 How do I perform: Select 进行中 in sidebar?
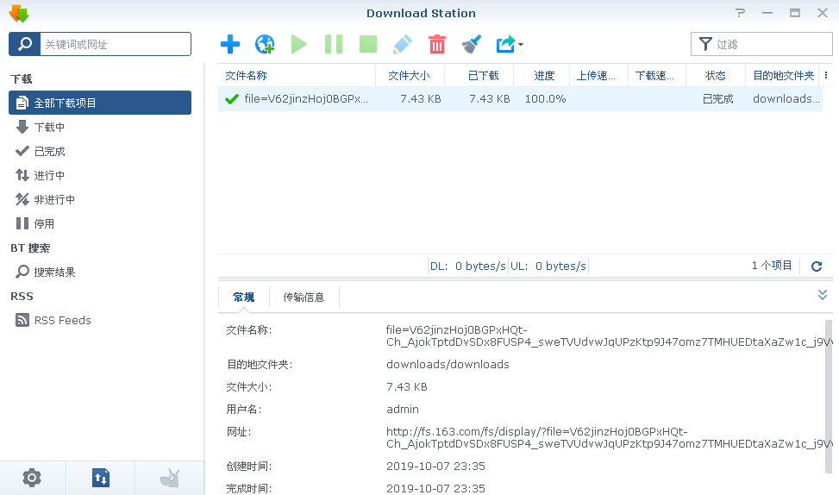pyautogui.click(x=100, y=175)
